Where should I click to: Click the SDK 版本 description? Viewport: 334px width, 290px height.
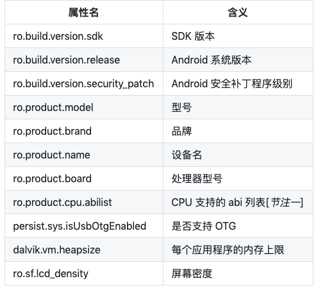pos(193,36)
